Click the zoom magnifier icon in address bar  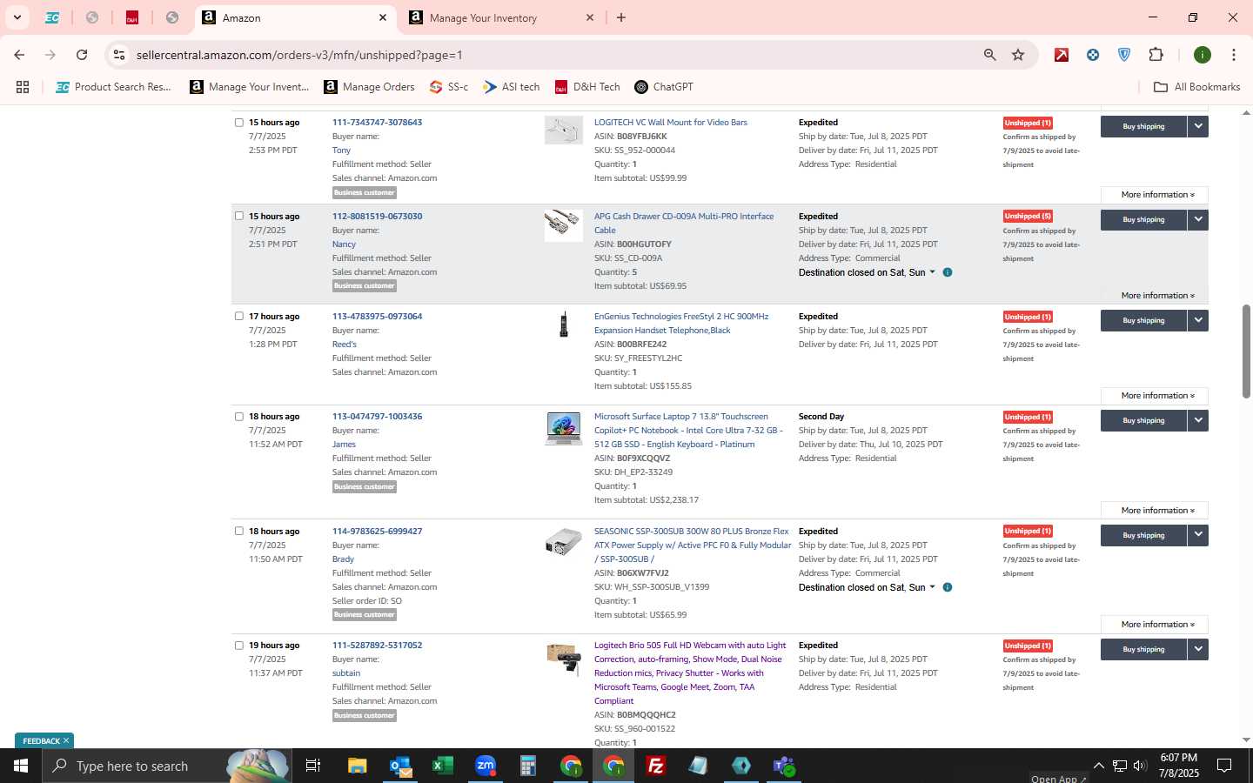(x=989, y=55)
